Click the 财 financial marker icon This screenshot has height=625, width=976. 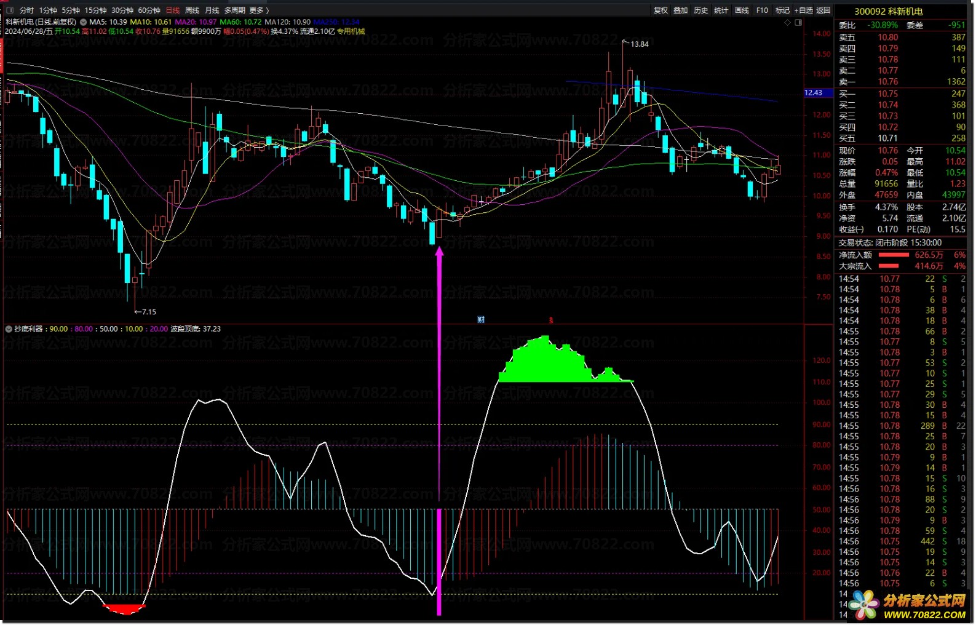coord(481,320)
